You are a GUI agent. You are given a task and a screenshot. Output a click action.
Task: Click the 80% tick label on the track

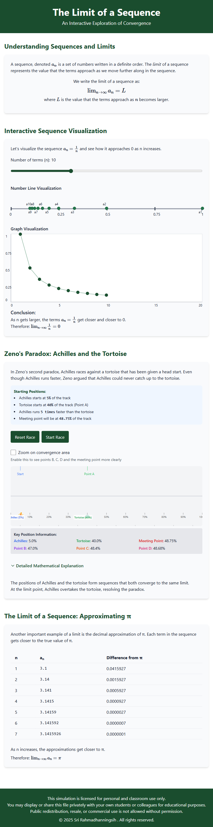164,517
